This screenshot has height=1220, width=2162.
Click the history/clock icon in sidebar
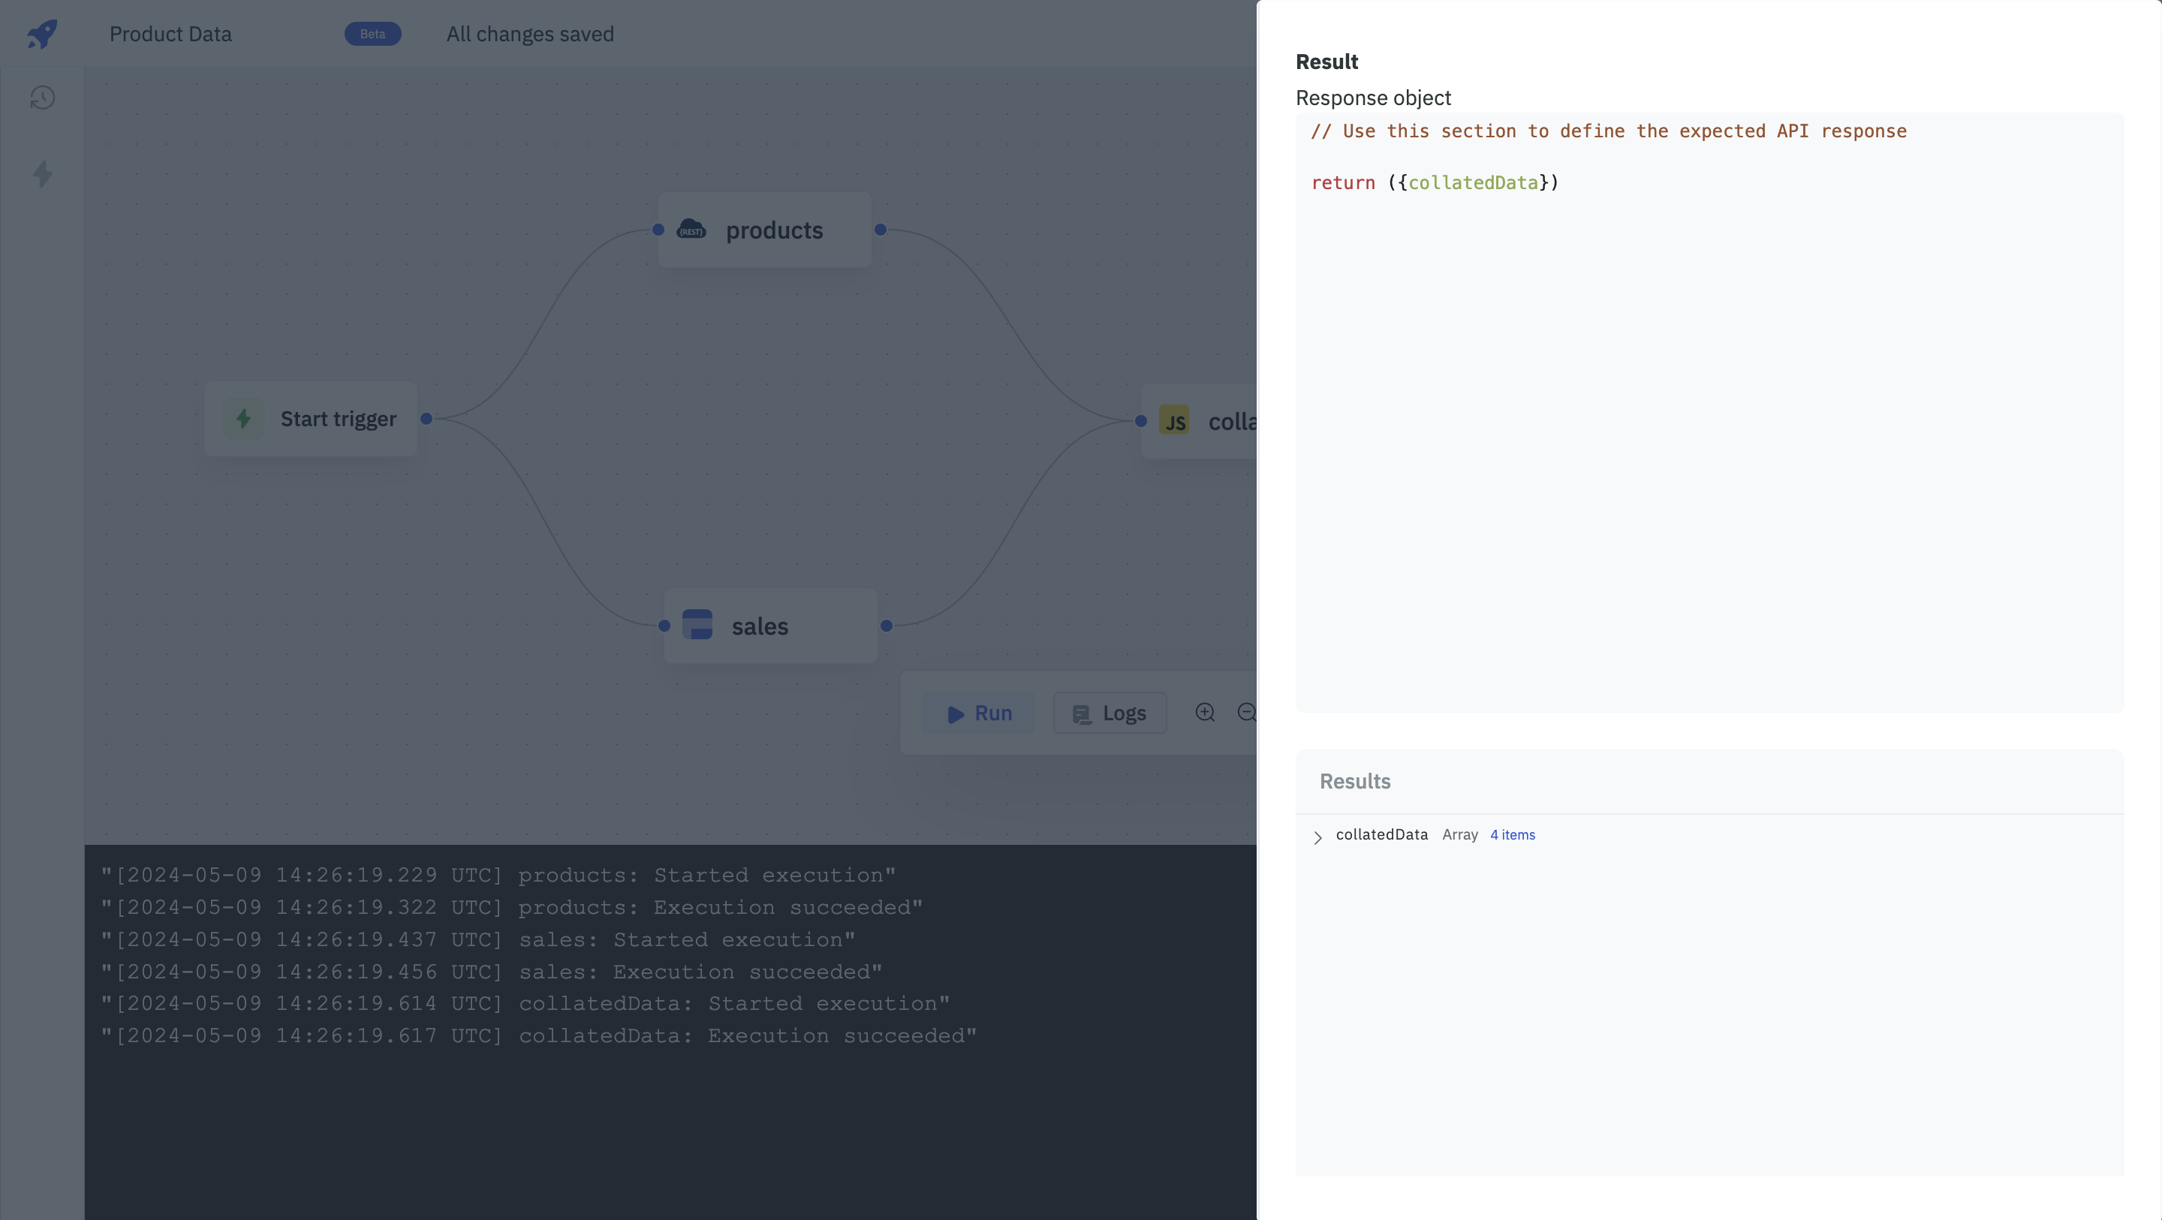point(40,98)
